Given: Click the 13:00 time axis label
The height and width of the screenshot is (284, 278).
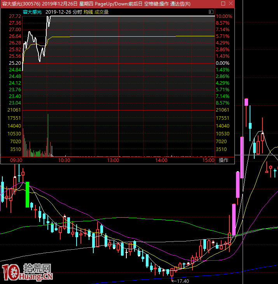Looking at the screenshot, I should pos(113,160).
